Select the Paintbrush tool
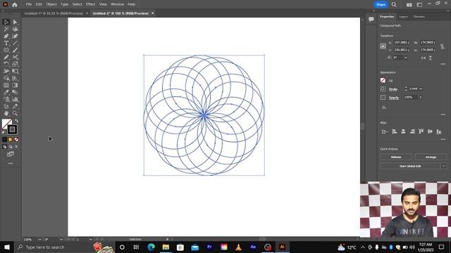Image resolution: width=451 pixels, height=253 pixels. click(16, 50)
